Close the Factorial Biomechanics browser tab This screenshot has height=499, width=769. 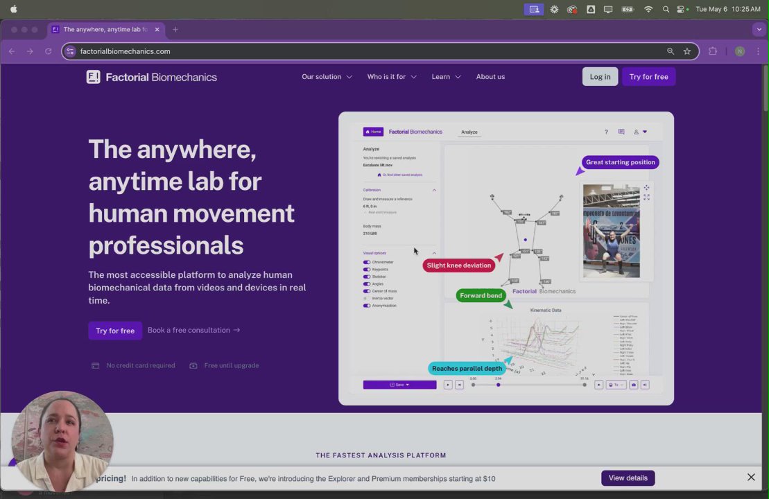pos(157,29)
